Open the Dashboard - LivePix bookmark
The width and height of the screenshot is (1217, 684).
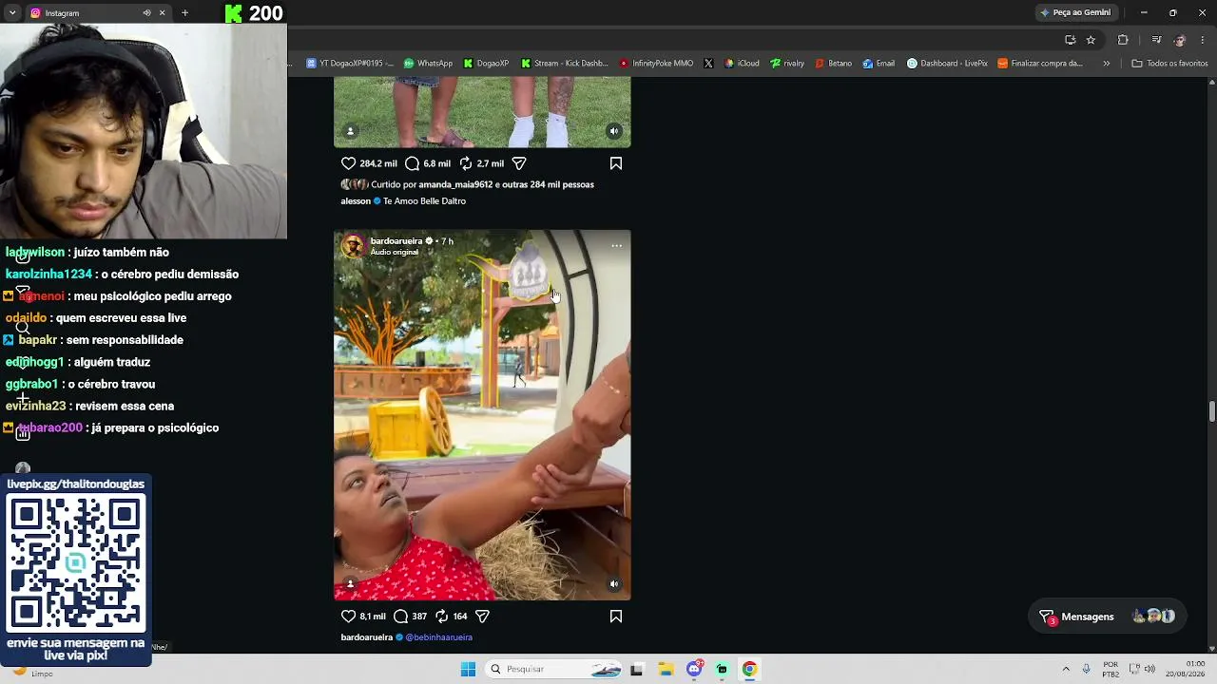click(947, 64)
